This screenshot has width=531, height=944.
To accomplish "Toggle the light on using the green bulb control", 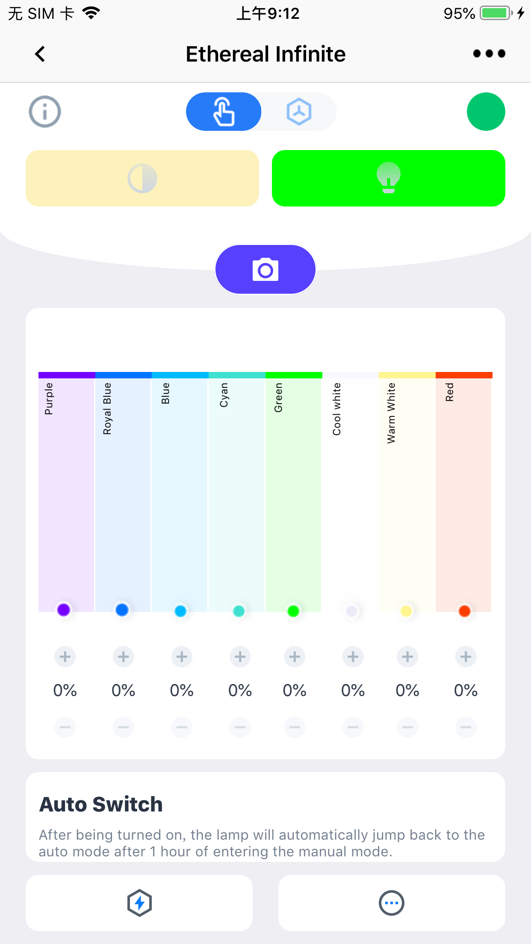I will [388, 178].
